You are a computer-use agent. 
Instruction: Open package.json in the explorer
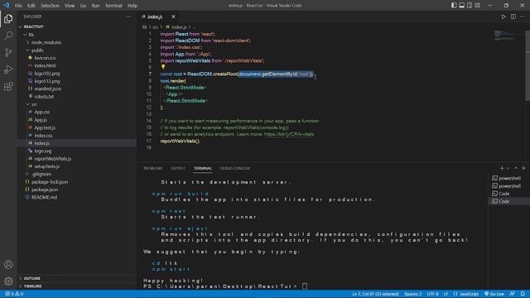pos(77,190)
